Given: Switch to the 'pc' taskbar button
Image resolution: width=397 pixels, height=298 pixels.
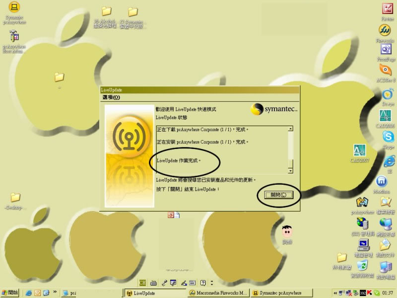Looking at the screenshot, I should coord(69,293).
